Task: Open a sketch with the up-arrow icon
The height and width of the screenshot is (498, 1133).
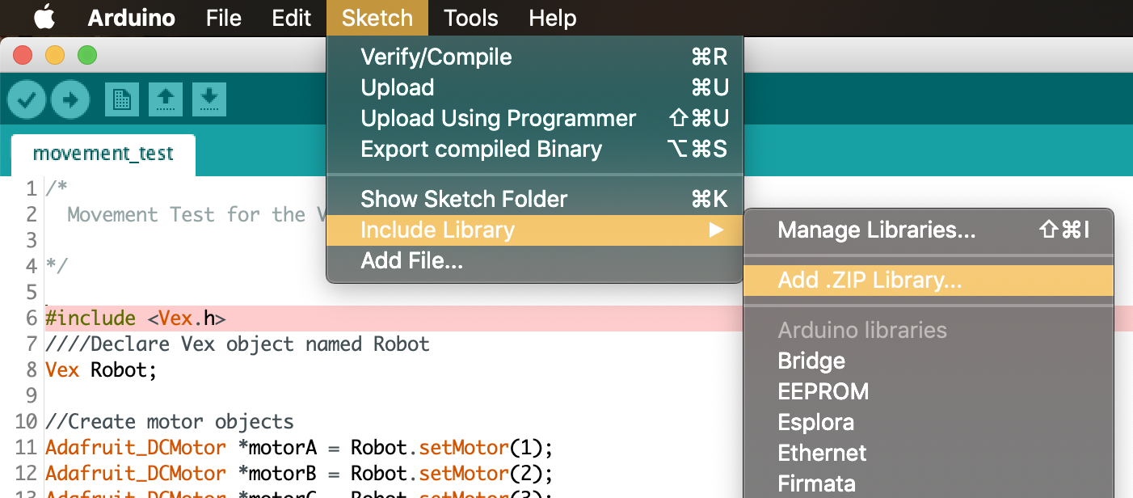Action: [166, 99]
